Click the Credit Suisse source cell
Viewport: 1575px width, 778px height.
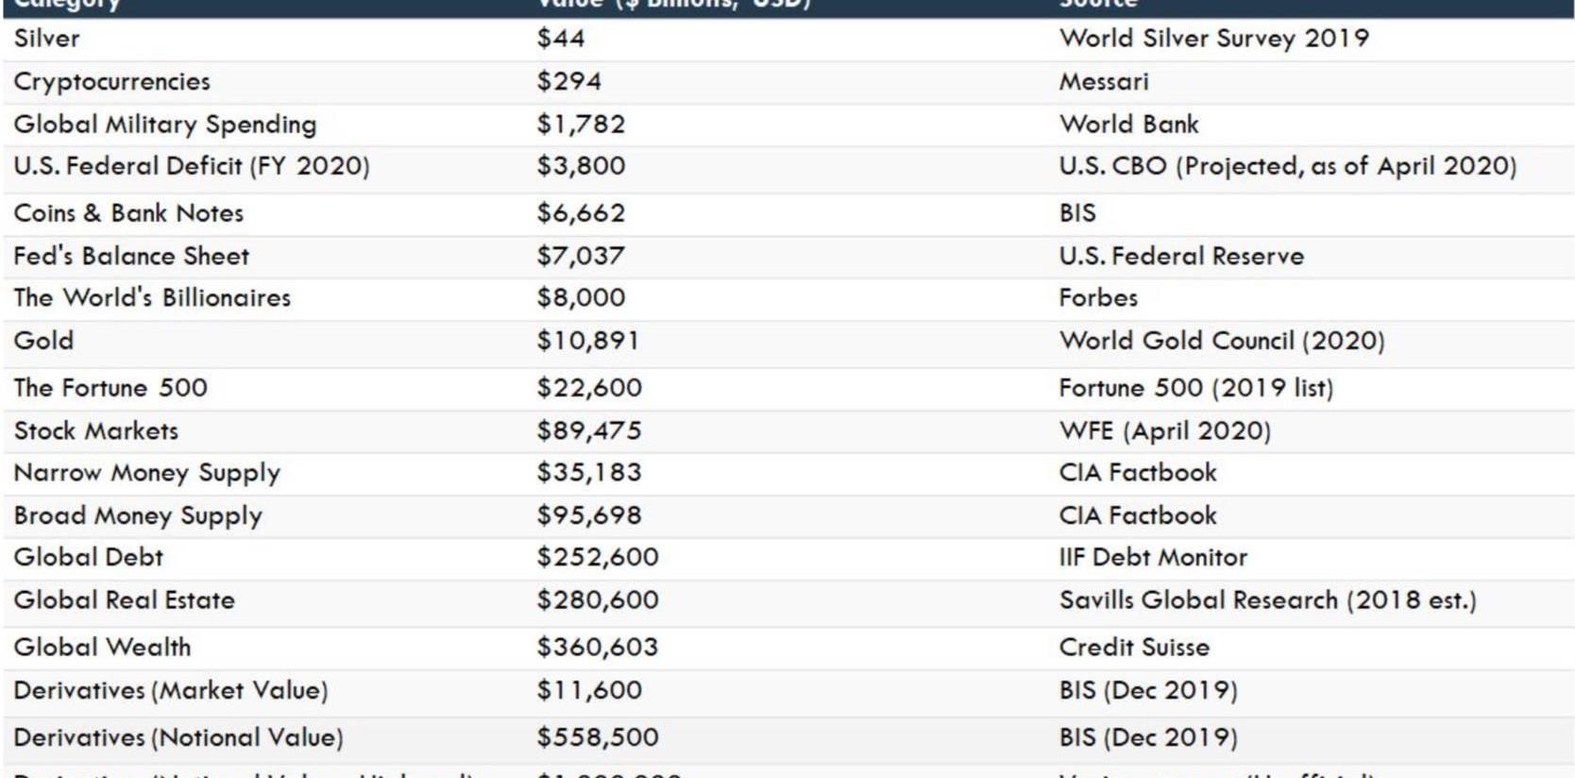(1133, 648)
